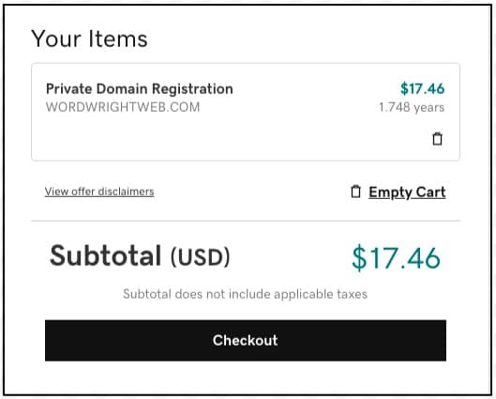496x399 pixels.
Task: Click the Subtotal (USD) label
Action: 140,256
